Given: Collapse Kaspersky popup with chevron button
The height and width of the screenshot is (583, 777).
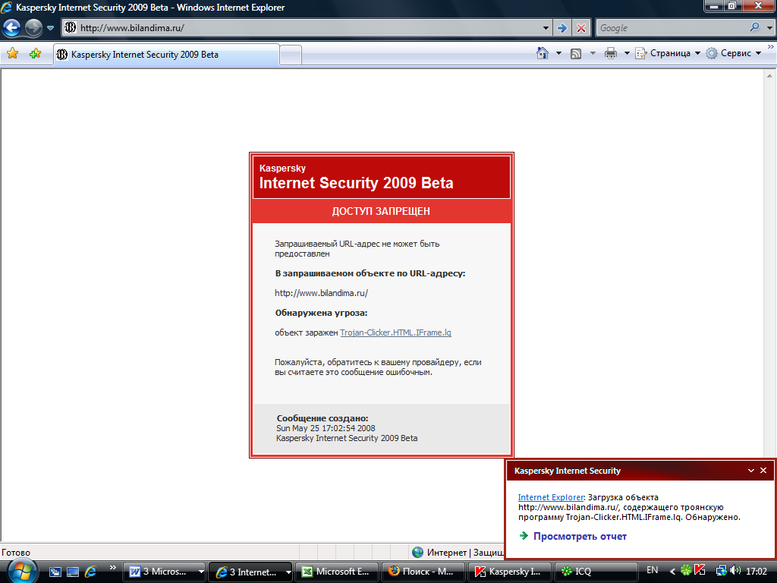Looking at the screenshot, I should 751,471.
